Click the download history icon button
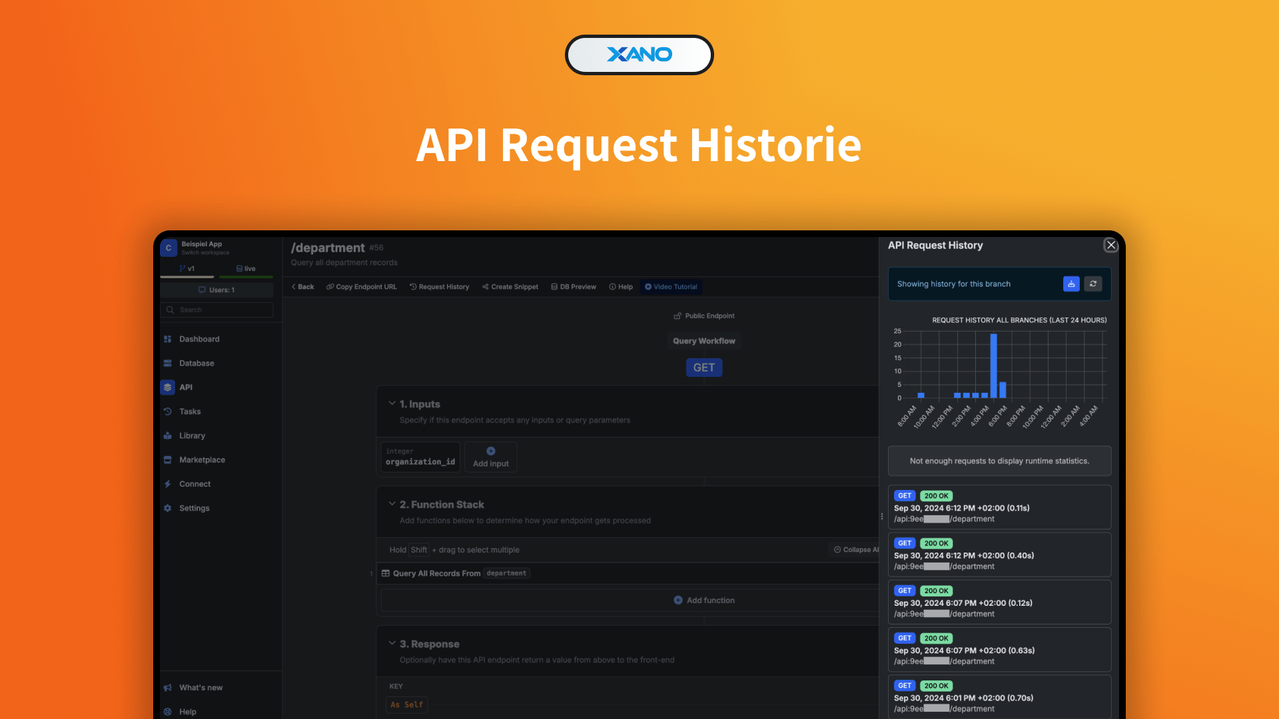The height and width of the screenshot is (719, 1279). (1071, 284)
